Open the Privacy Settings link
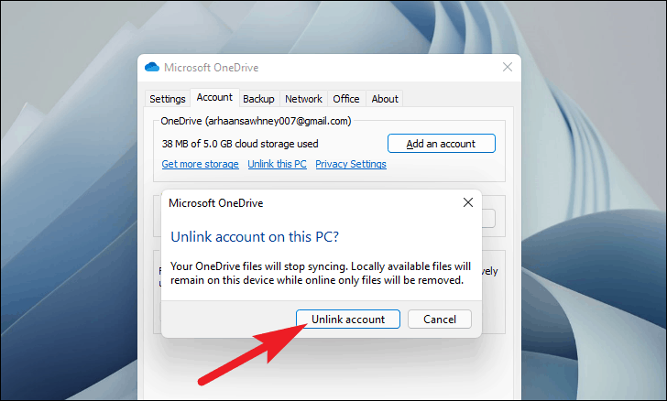The height and width of the screenshot is (401, 667). [351, 164]
